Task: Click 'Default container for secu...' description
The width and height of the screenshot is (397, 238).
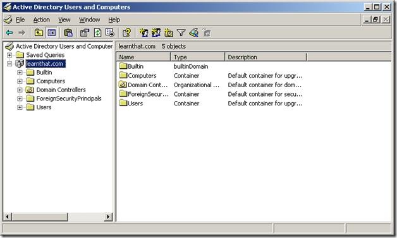Action: coord(265,94)
